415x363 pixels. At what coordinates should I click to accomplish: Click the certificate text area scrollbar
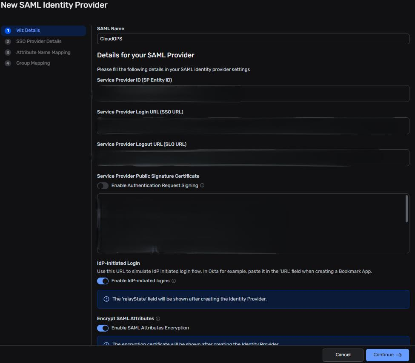(x=406, y=208)
